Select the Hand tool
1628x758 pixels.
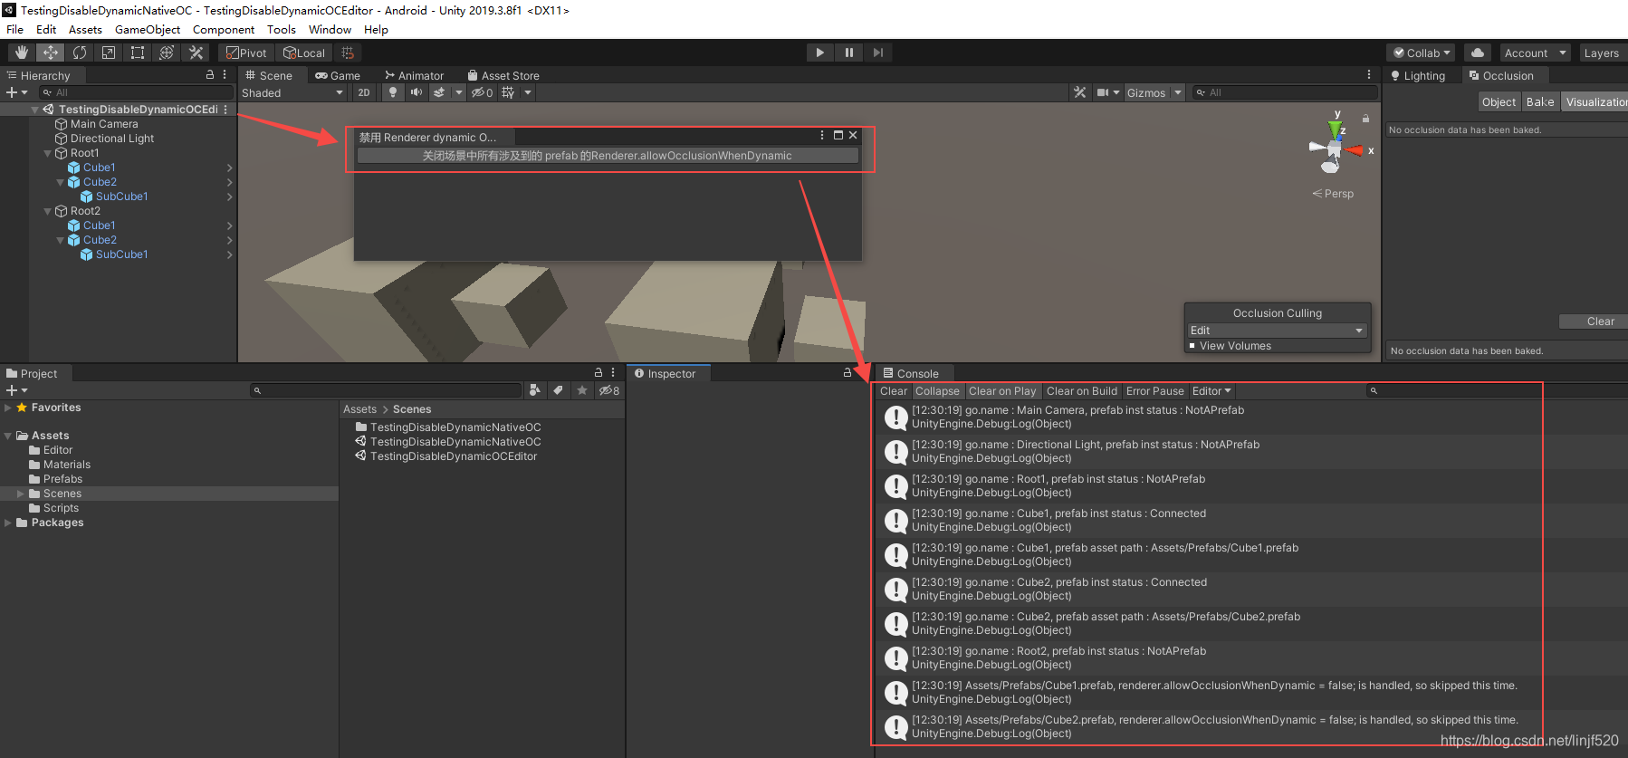pos(22,53)
